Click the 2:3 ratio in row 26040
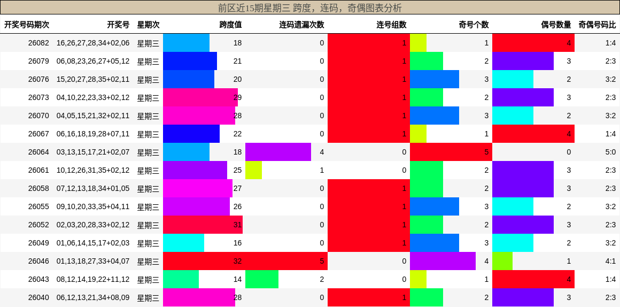 [x=610, y=297]
